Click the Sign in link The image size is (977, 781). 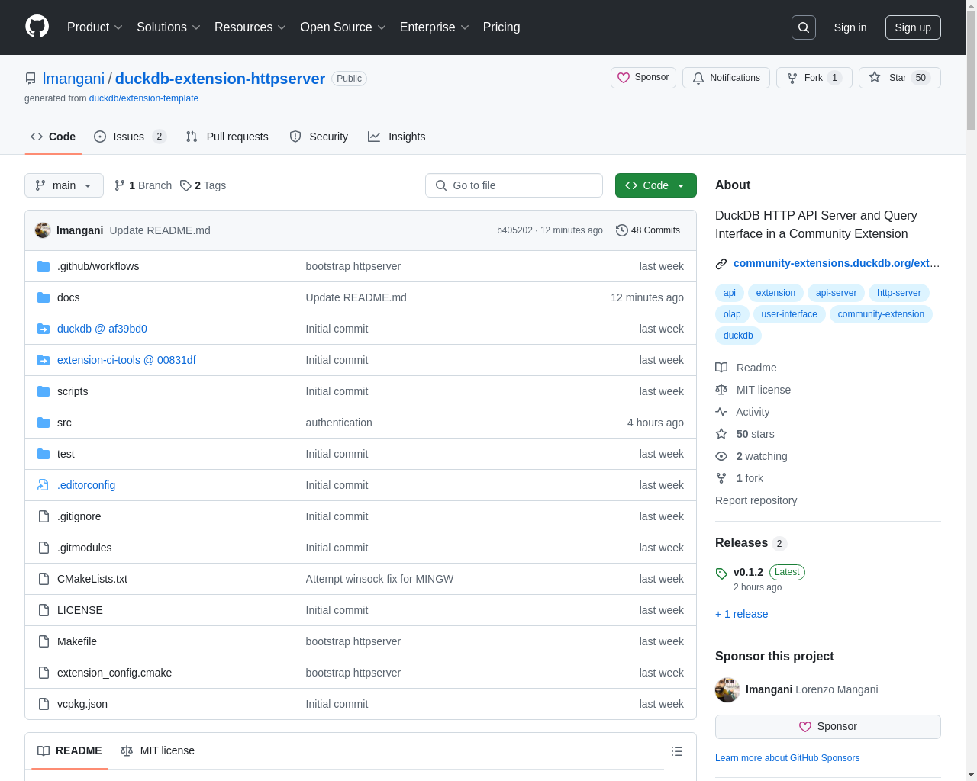pyautogui.click(x=850, y=27)
